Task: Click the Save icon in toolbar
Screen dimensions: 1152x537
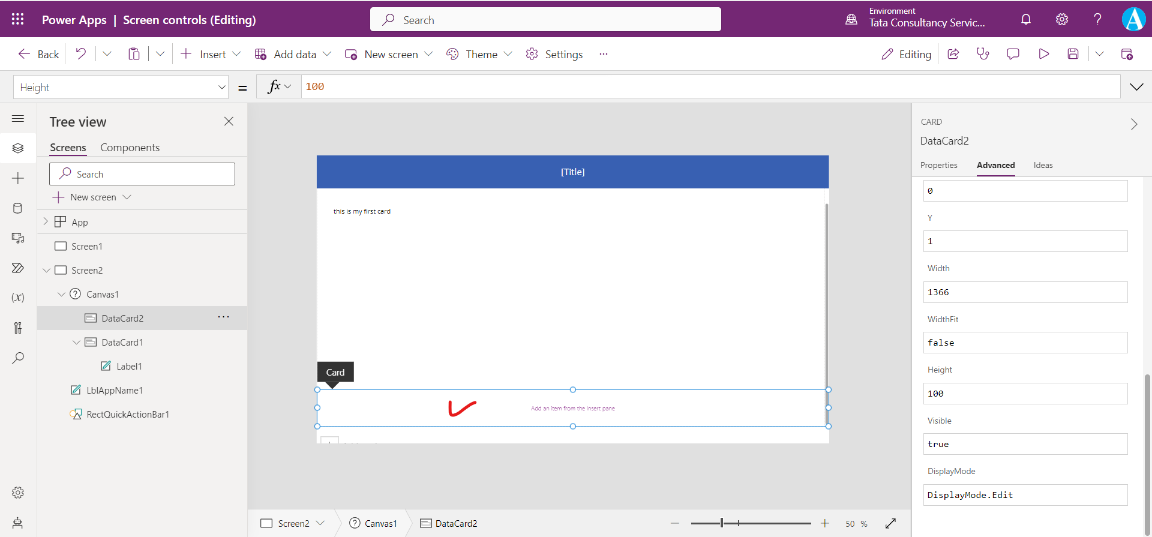Action: [1073, 54]
